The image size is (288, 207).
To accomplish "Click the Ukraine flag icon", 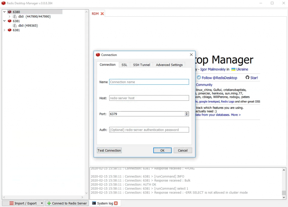I will click(x=233, y=69).
